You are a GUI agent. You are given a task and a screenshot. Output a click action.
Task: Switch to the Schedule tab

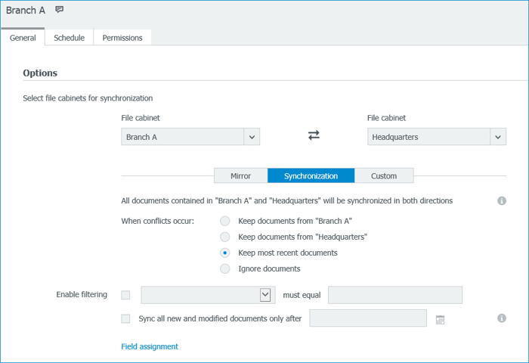click(69, 37)
